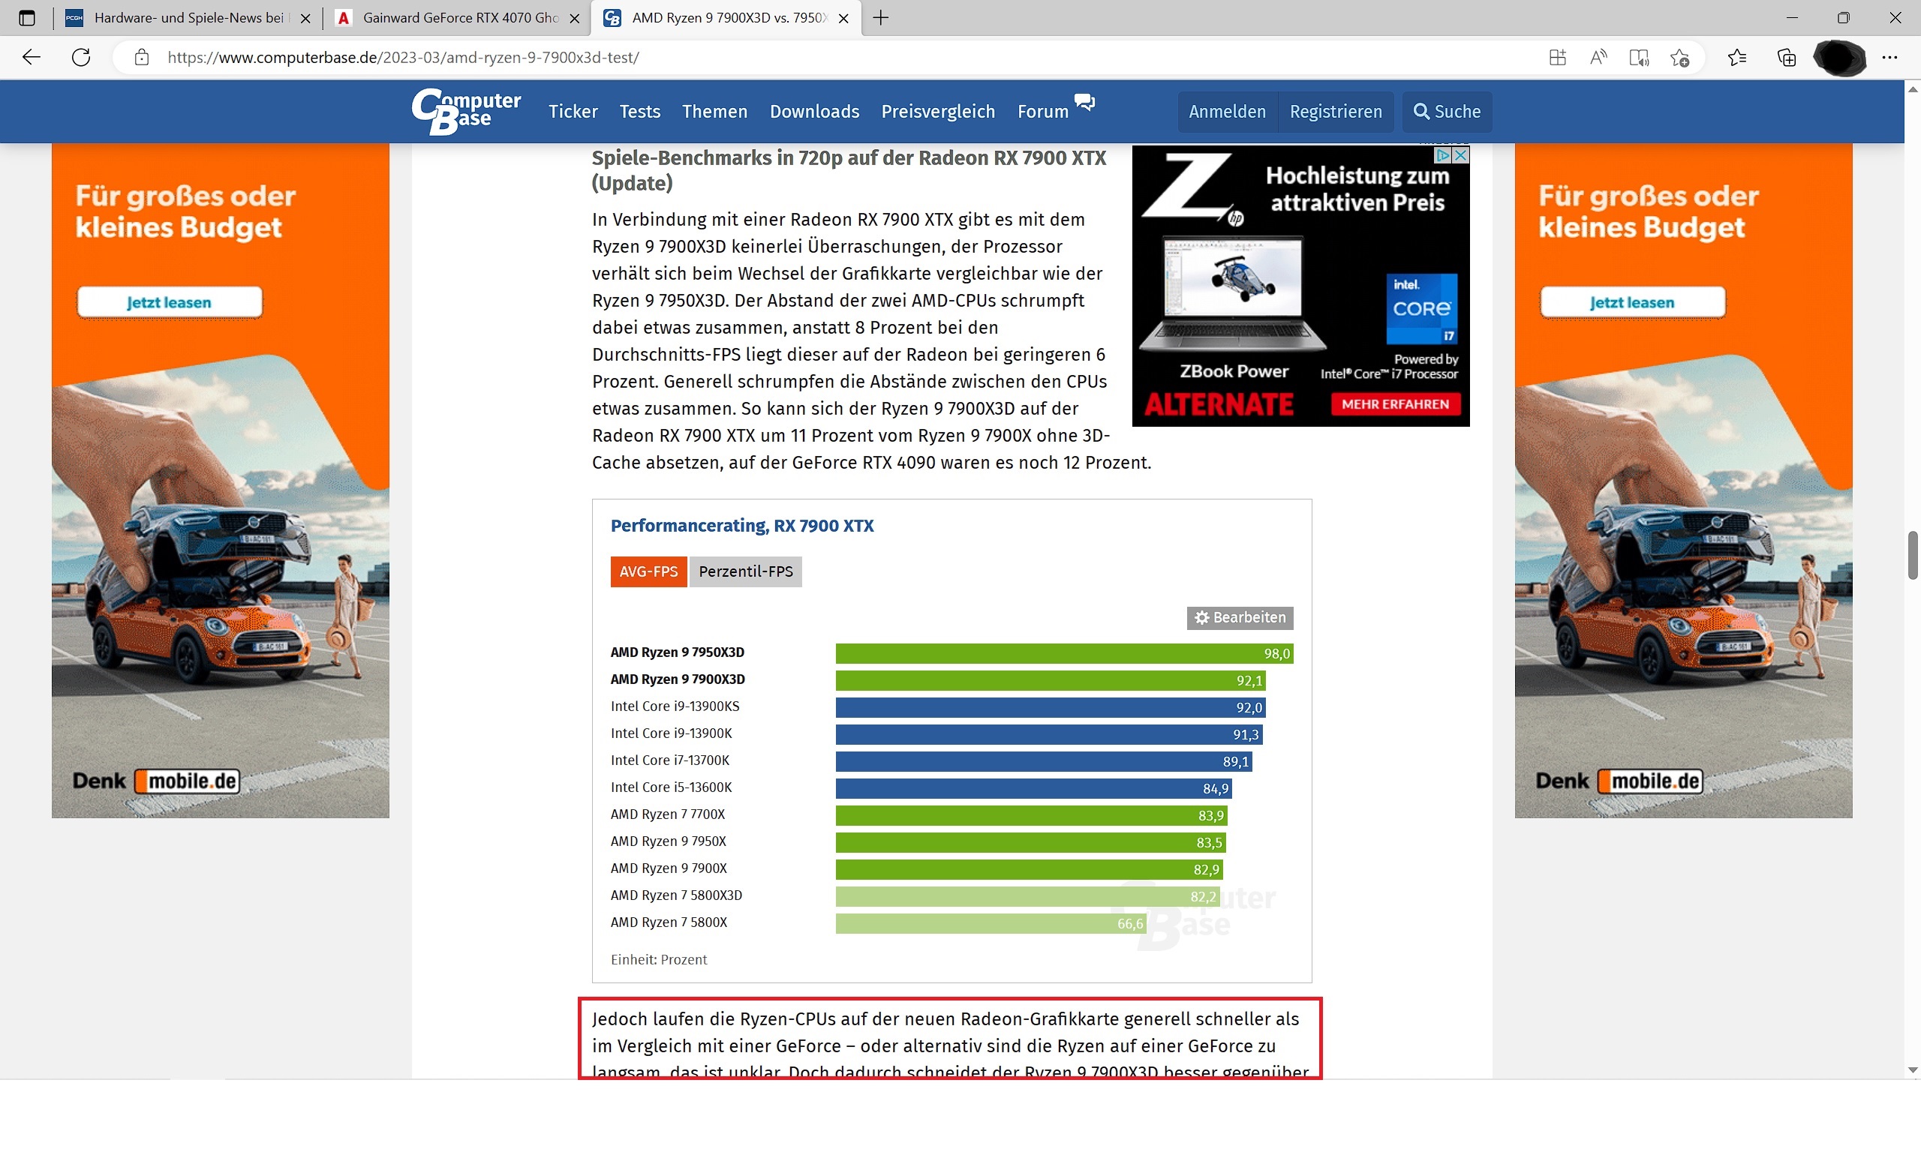Click the AMD Ryzen 7 5800X3D label
The image size is (1921, 1155).
[677, 895]
